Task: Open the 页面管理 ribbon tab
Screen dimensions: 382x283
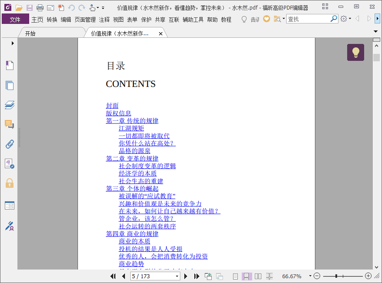Action: (85, 20)
